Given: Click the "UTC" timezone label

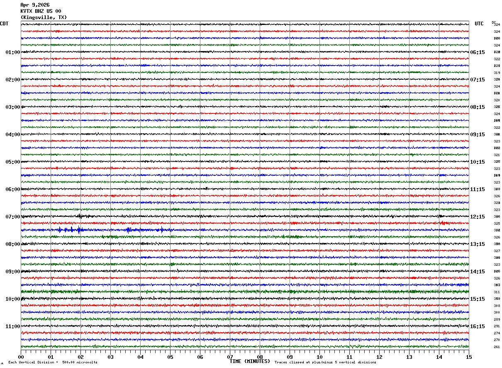Looking at the screenshot, I should click(x=479, y=24).
